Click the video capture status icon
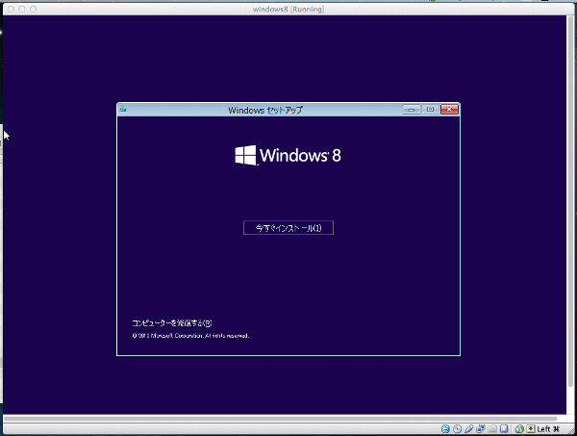This screenshot has width=577, height=436. click(504, 428)
